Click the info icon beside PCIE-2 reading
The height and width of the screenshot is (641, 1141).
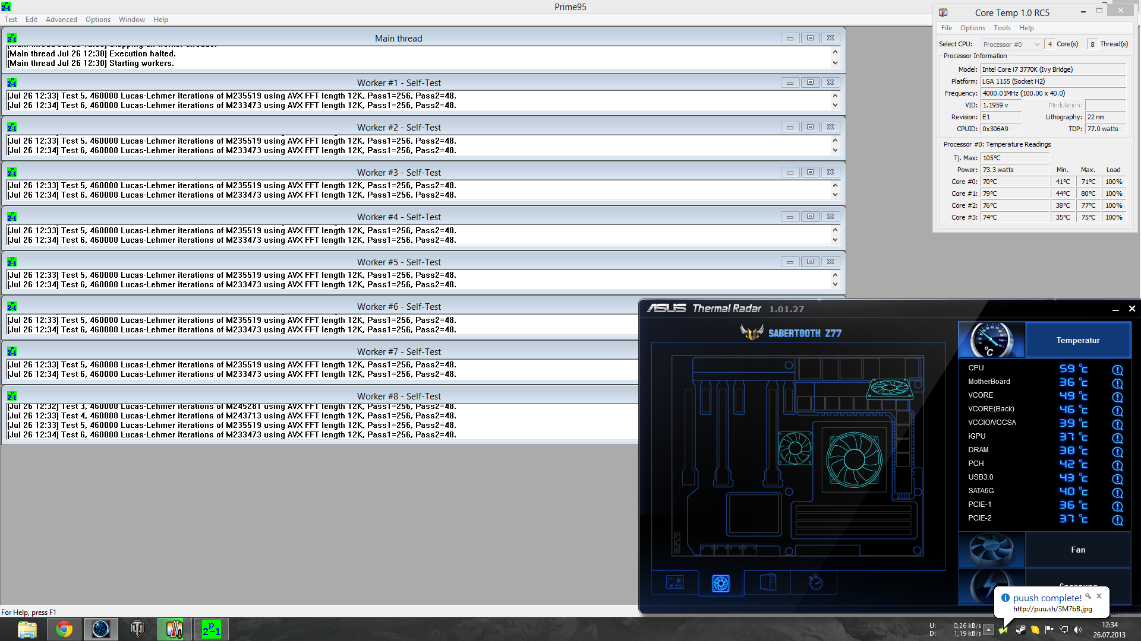1117,520
